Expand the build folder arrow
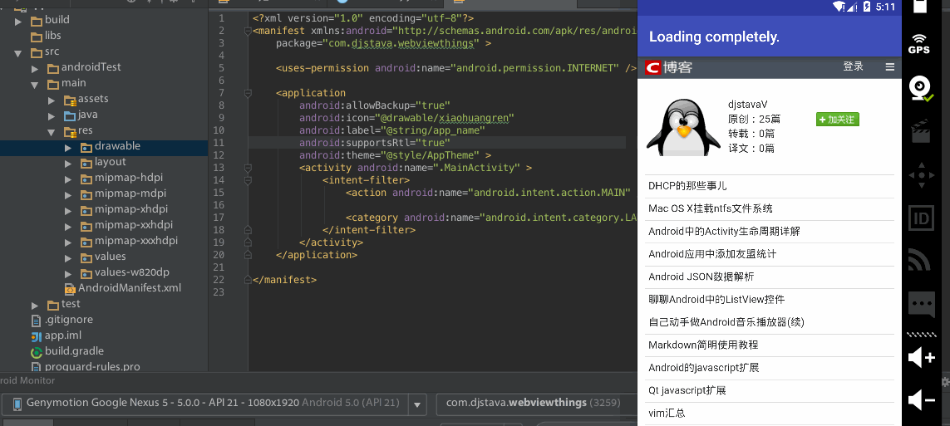 click(18, 21)
